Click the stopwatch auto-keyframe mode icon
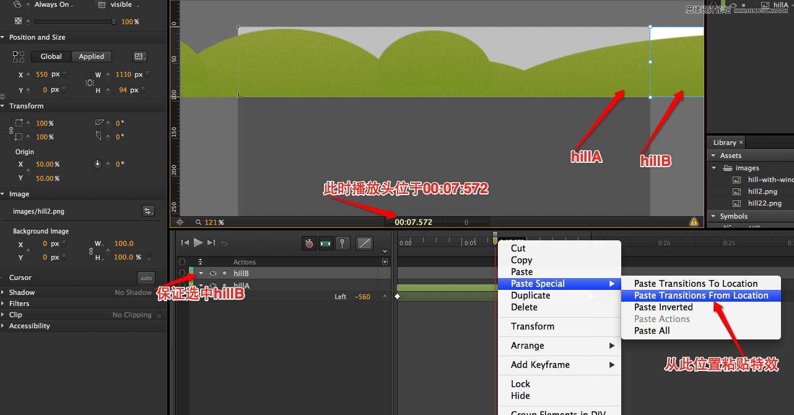794x415 pixels. coord(309,243)
